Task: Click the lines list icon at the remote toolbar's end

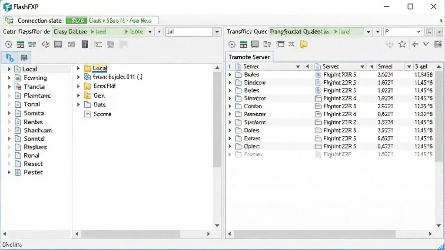Action: click(x=438, y=44)
